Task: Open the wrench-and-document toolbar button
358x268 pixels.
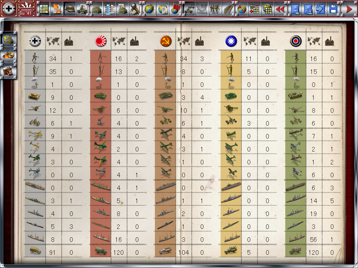Action: (135, 9)
